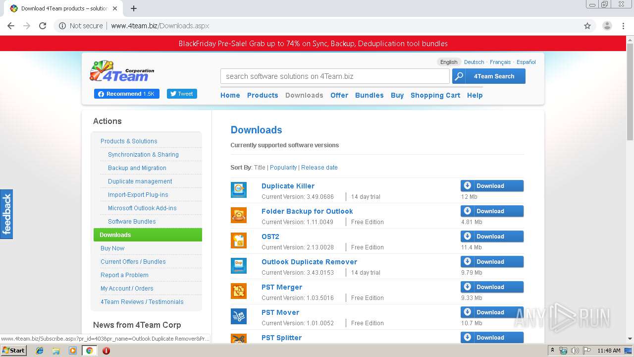Download Folder Backup for Outlook

point(492,211)
